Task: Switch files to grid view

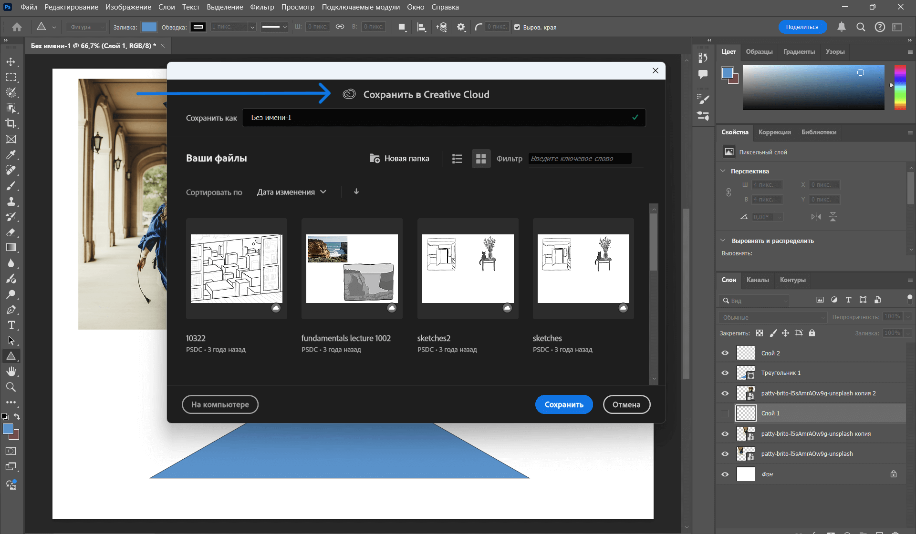Action: click(x=481, y=159)
